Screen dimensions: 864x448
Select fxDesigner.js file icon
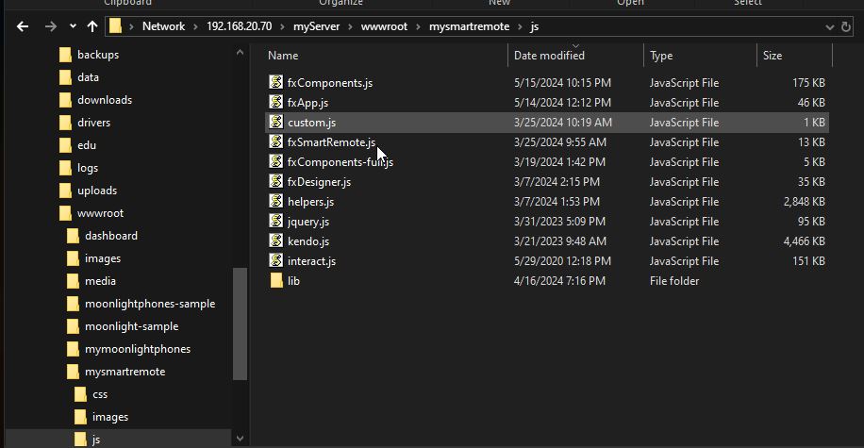coord(276,181)
